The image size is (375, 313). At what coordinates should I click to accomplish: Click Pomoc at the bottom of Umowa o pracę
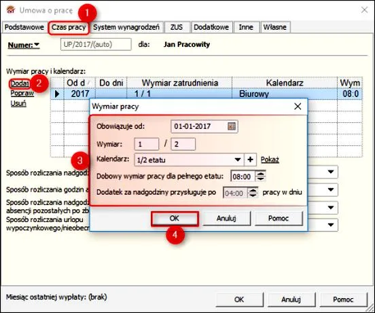(343, 299)
